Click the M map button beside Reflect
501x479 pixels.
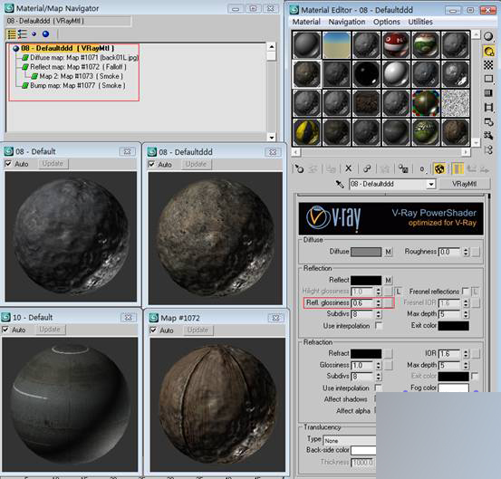[388, 280]
